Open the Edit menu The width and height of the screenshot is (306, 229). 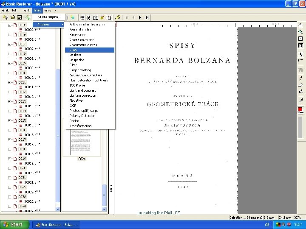[14, 10]
